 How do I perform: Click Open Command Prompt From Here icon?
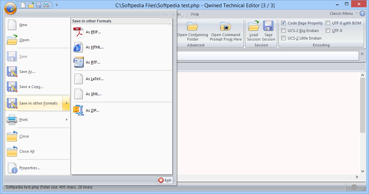[225, 26]
